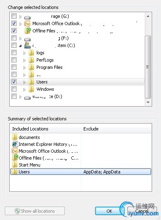Uncheck the Microsoft Office Outlook checkbox

point(14,23)
